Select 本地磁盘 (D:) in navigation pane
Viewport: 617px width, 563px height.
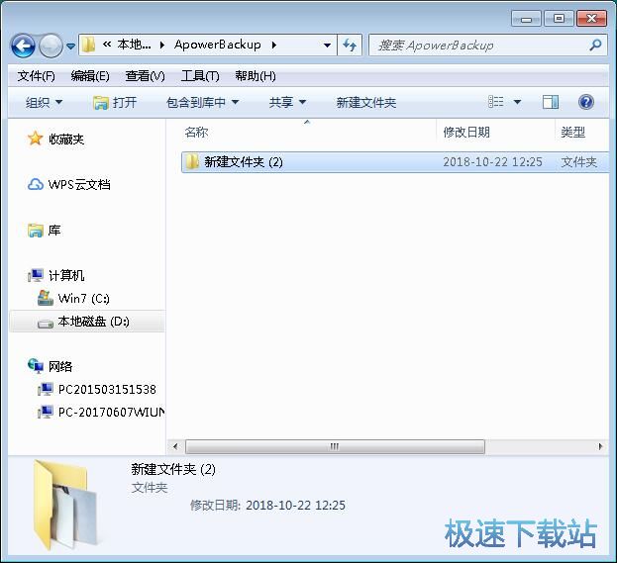tap(87, 322)
